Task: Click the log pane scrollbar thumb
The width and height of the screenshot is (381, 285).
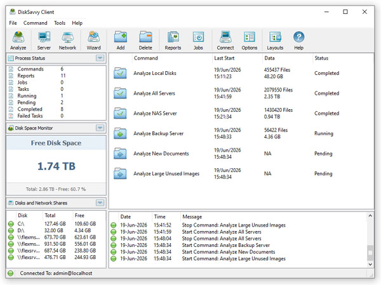Action: click(370, 253)
